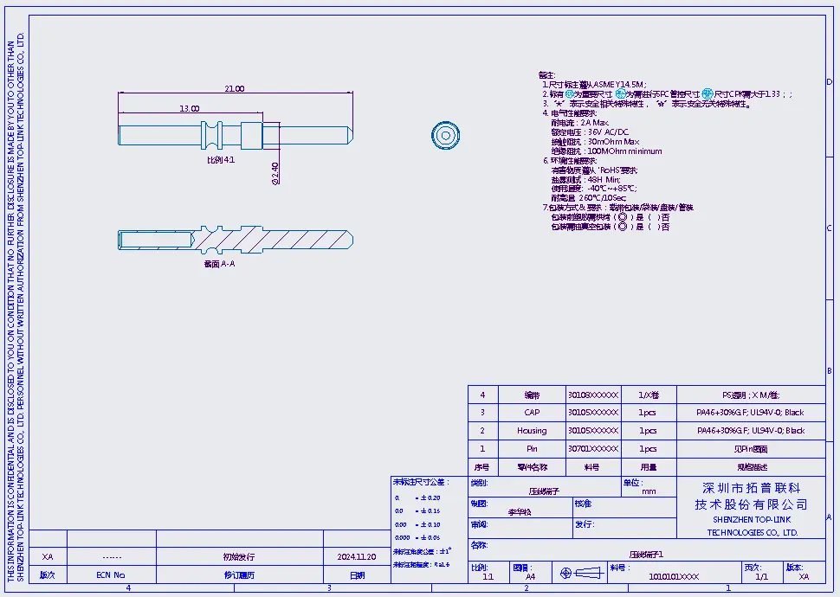Click the 21.00 overall length dimension
Screen dimensions: 840x597
point(234,89)
